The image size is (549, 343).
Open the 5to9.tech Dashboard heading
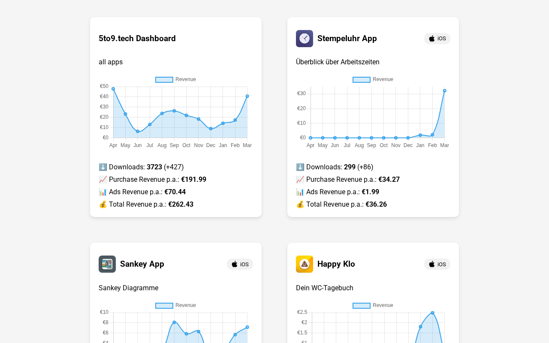click(x=137, y=39)
